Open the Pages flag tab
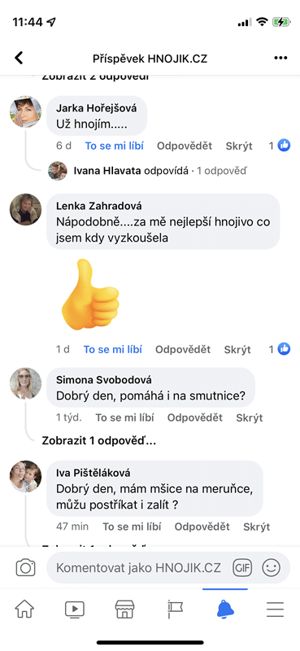 click(175, 609)
